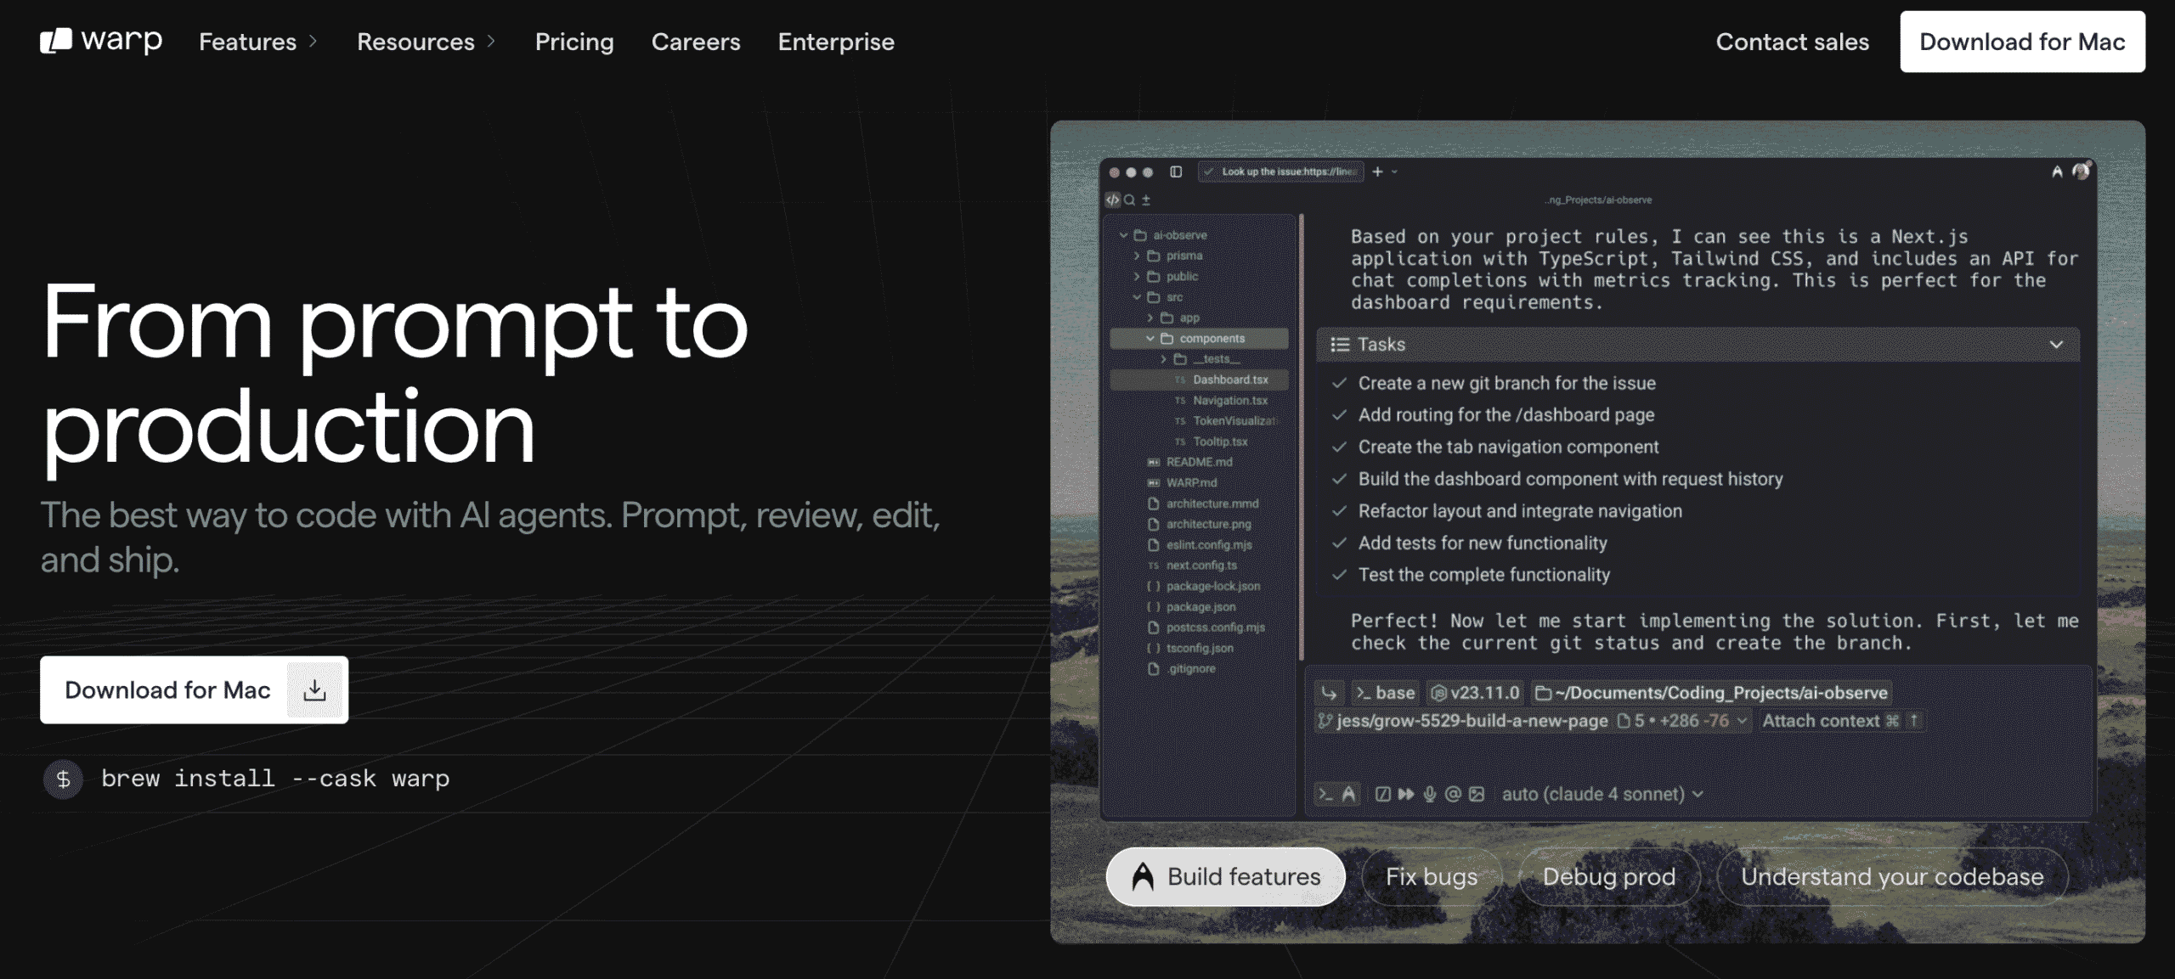Click the Build features rocket icon
The width and height of the screenshot is (2175, 979).
pyautogui.click(x=1143, y=877)
